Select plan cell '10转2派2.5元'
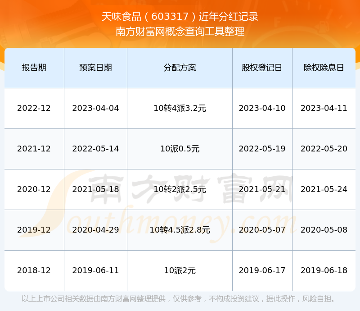 pos(180,189)
